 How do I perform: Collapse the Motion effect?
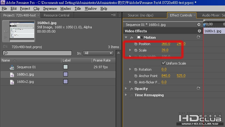126,37
